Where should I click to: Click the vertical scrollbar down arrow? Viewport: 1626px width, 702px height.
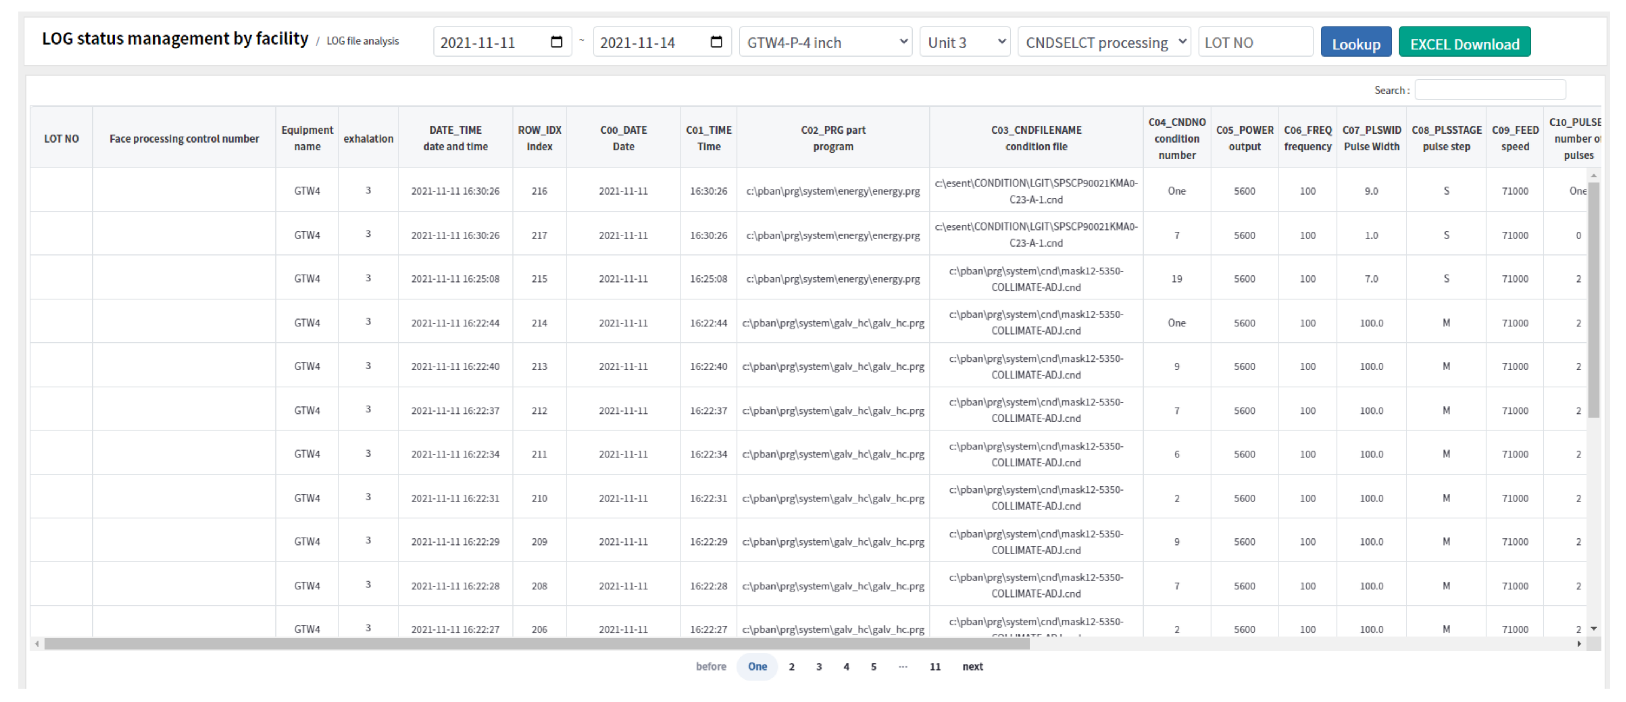[x=1593, y=628]
